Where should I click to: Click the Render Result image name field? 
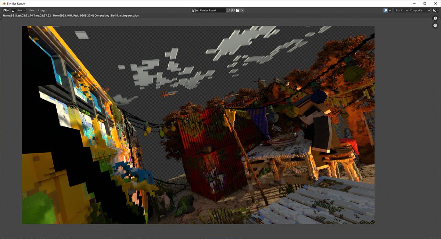[x=212, y=10]
